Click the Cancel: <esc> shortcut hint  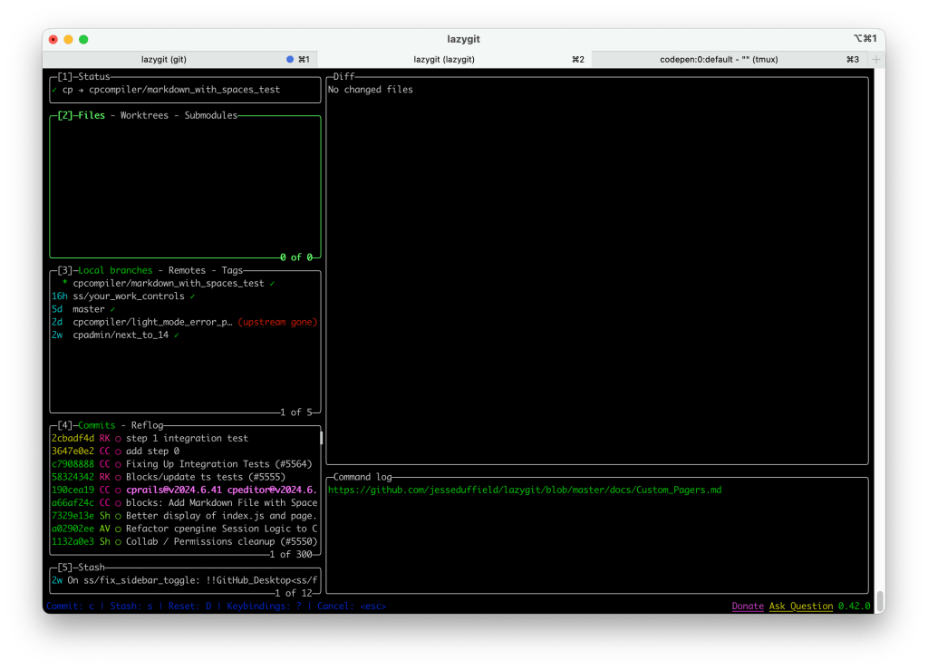352,606
